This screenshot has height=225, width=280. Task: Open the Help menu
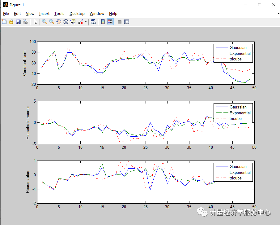click(x=113, y=14)
